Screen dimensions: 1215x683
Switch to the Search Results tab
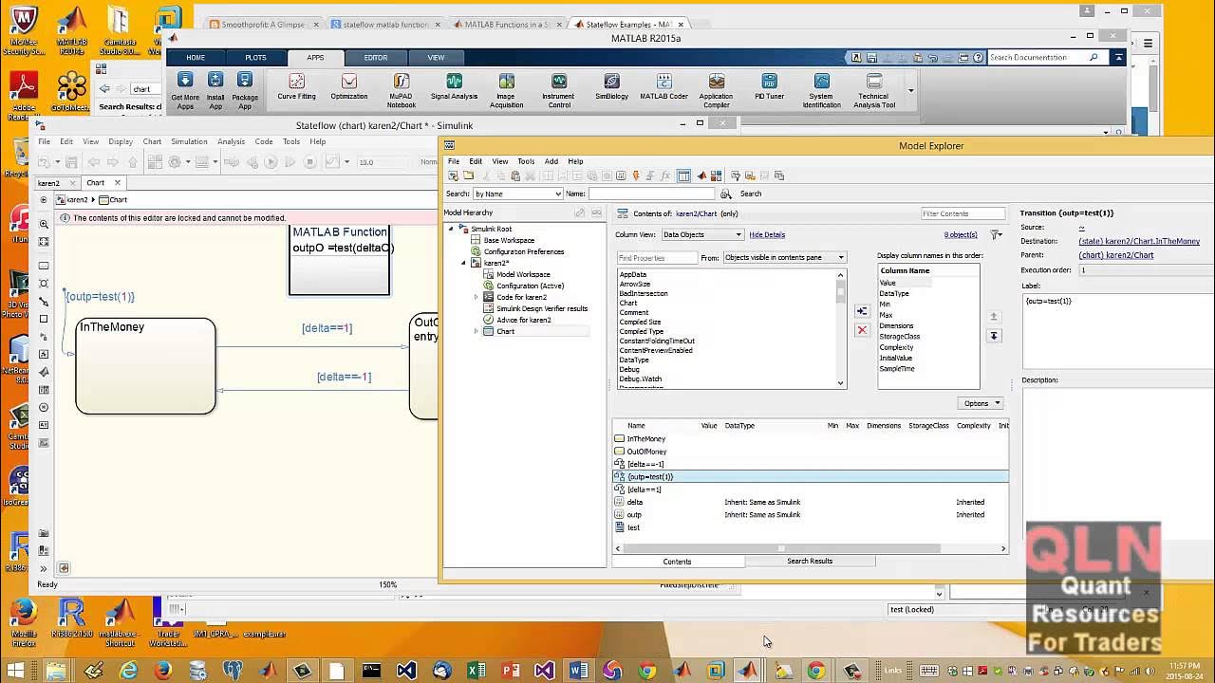click(x=810, y=561)
